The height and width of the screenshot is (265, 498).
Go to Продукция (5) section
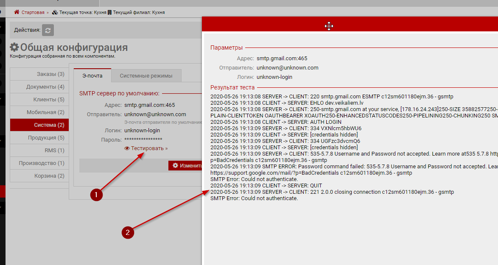(46, 138)
